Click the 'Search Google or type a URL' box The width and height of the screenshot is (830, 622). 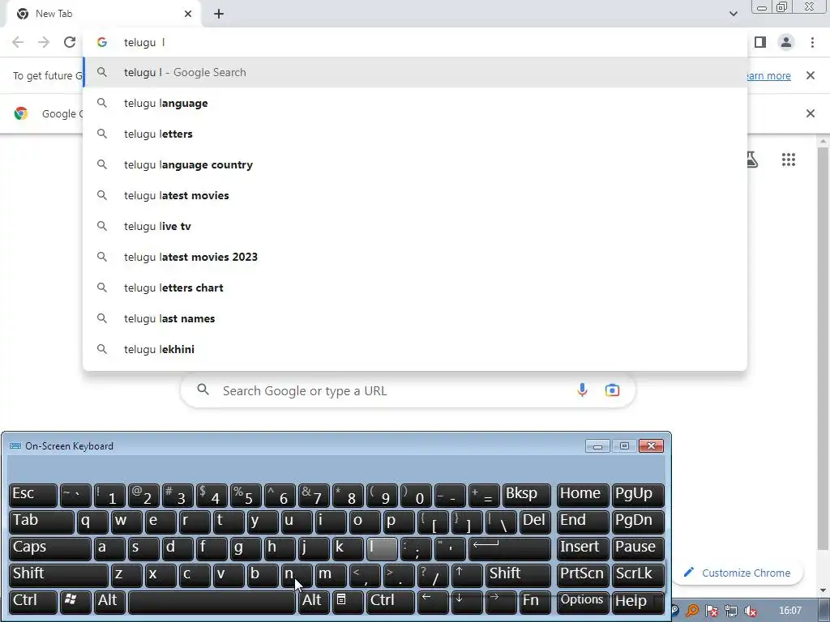(408, 390)
